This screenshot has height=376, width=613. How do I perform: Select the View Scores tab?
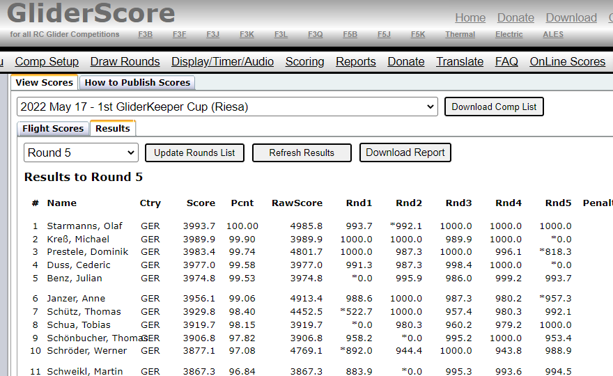coord(44,82)
